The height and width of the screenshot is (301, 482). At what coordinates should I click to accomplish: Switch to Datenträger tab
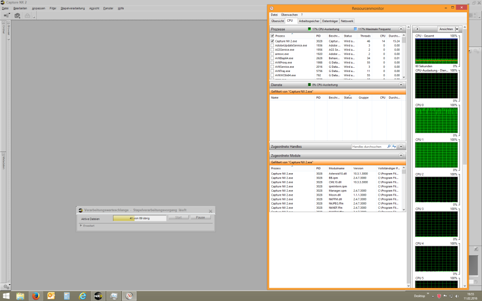click(x=330, y=21)
